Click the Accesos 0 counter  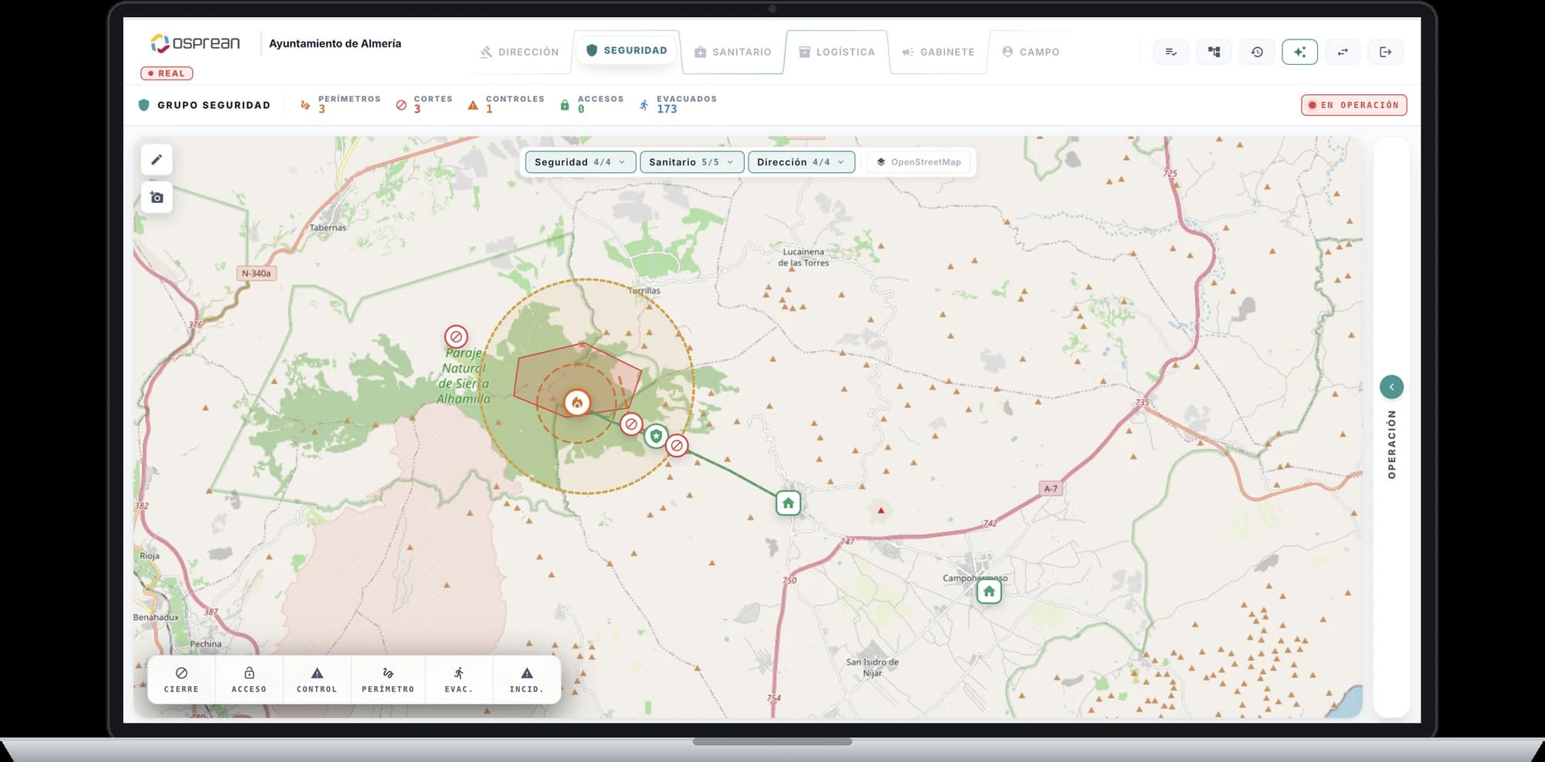click(591, 104)
